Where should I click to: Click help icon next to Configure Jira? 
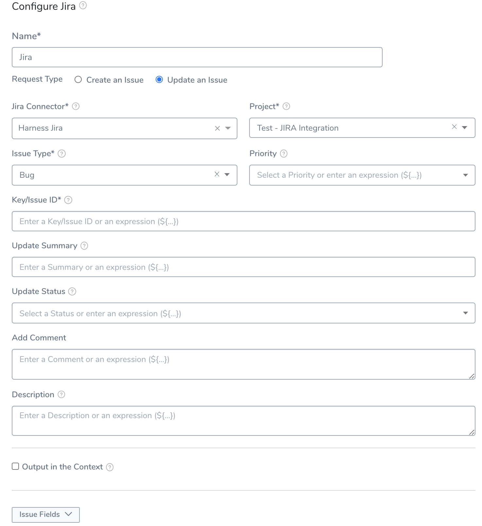tap(83, 5)
